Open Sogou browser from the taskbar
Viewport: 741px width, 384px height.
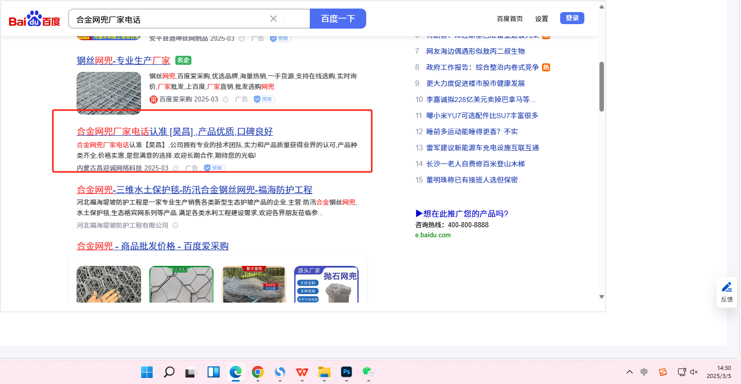(x=280, y=372)
